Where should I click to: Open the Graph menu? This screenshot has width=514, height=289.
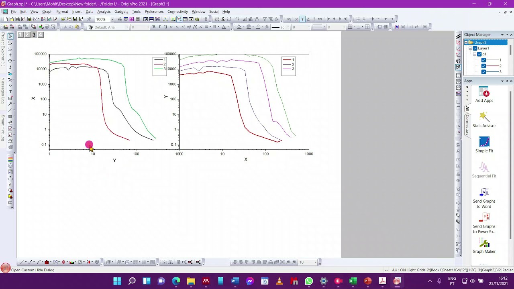point(47,12)
